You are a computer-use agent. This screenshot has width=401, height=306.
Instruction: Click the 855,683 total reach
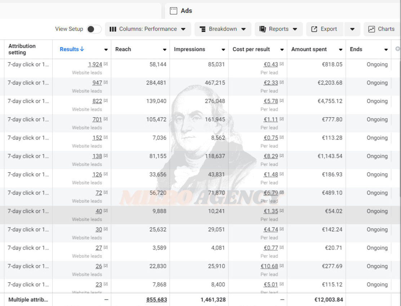156,300
